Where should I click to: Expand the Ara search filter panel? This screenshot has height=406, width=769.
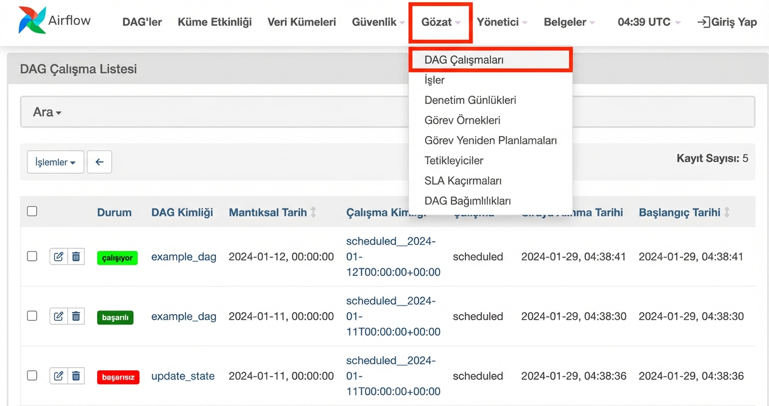point(47,112)
